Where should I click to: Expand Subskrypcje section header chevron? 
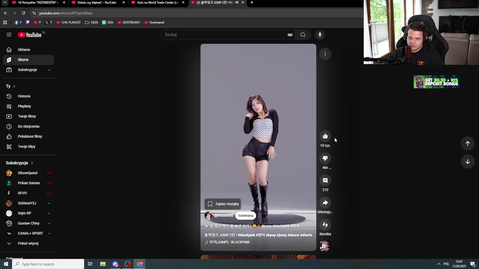click(32, 163)
